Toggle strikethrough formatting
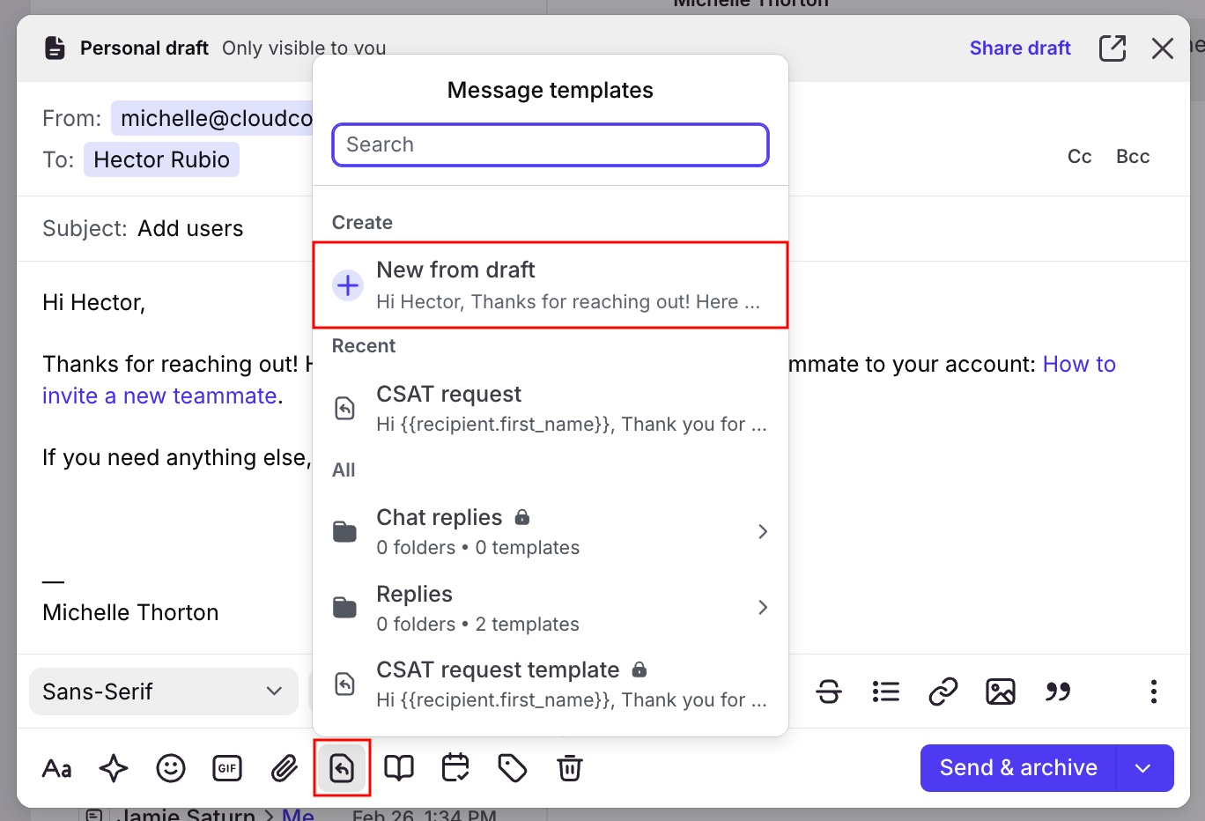Screen dimensions: 1205x821 click(x=829, y=692)
